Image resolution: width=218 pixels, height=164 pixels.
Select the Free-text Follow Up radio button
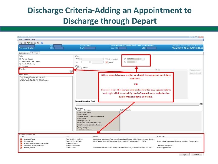[x=20, y=64]
